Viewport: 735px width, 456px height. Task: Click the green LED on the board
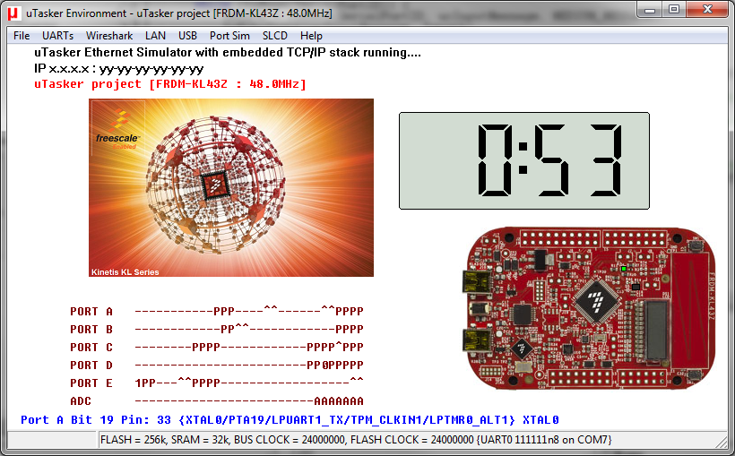(624, 269)
